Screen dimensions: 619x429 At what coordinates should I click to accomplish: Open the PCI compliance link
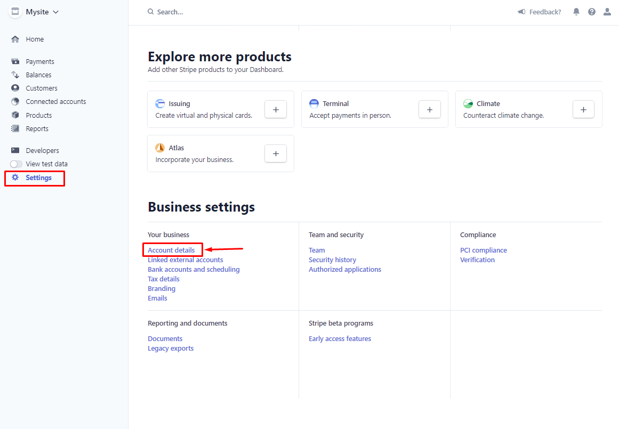point(483,250)
